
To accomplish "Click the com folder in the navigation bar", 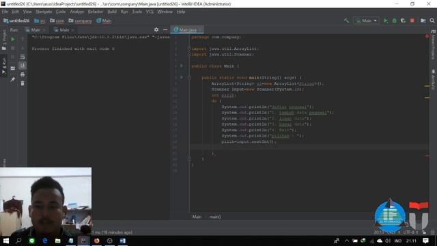I will [x=57, y=20].
